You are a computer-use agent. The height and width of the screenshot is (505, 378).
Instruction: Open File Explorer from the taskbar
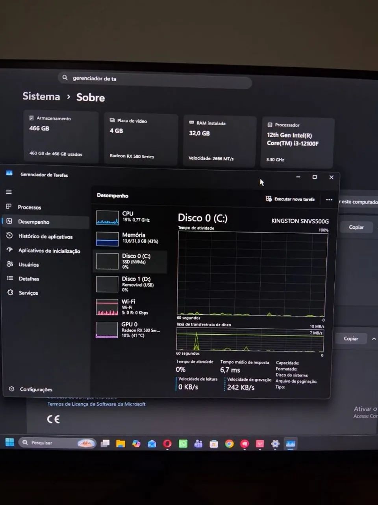[x=120, y=444]
